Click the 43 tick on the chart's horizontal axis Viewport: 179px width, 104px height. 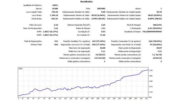click(33, 99)
